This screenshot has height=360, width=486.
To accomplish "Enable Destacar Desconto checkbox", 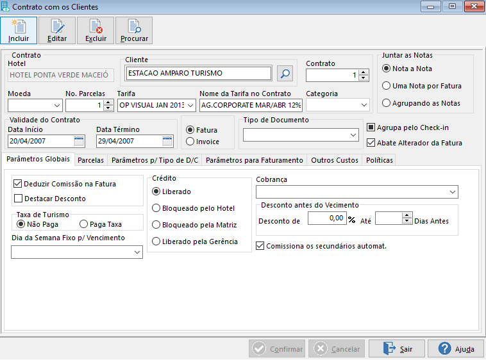I will [50, 199].
